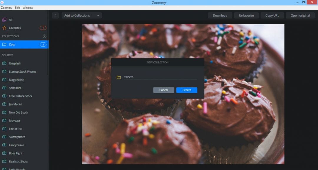Click the Unsplash camera icon
The width and height of the screenshot is (318, 170).
click(x=4, y=63)
